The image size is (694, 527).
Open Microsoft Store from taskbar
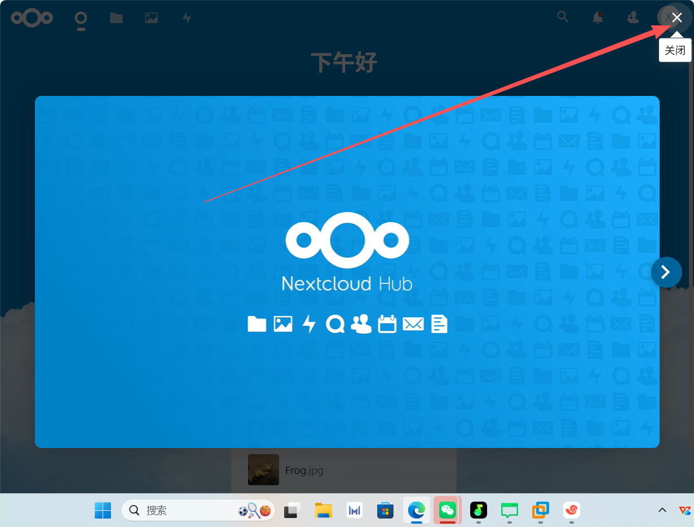385,510
